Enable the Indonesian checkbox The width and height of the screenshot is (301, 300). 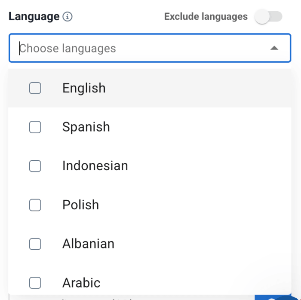pos(35,166)
